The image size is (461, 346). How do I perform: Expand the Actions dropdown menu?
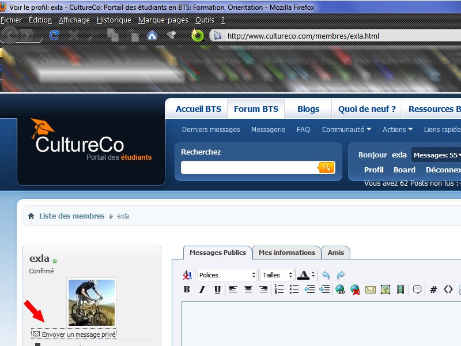pos(398,130)
